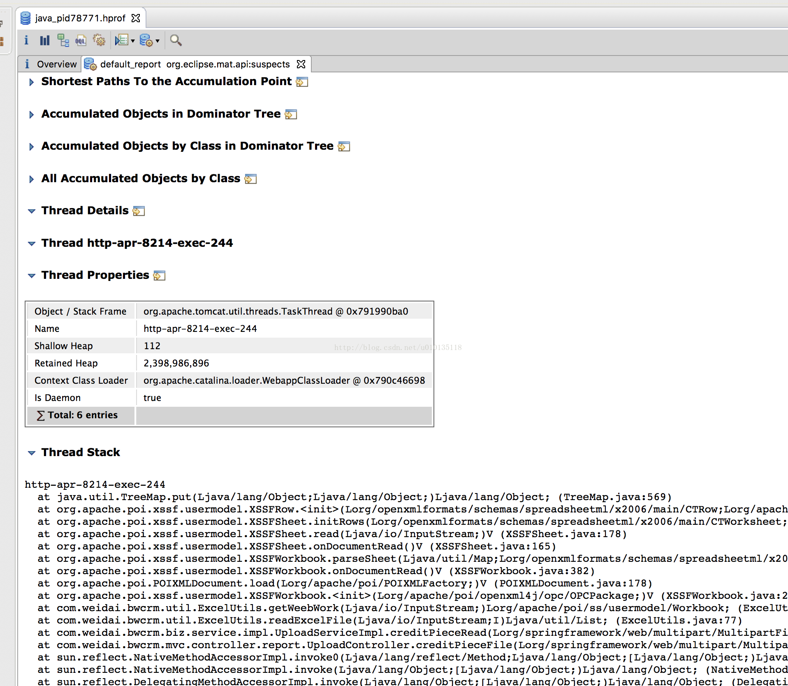The height and width of the screenshot is (686, 788).
Task: Collapse the Thread Stack section
Action: pyautogui.click(x=31, y=453)
